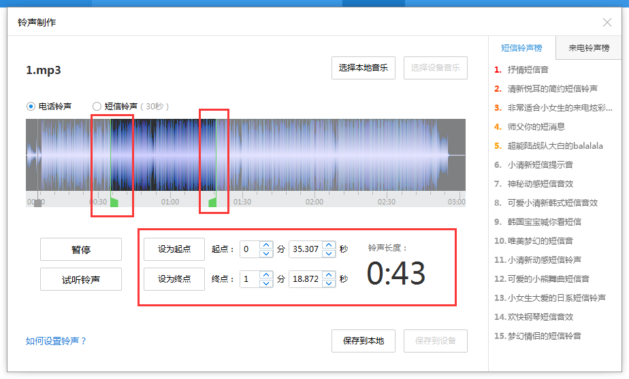
Task: Open the 如何设置铃声 help link
Action: pyautogui.click(x=57, y=342)
